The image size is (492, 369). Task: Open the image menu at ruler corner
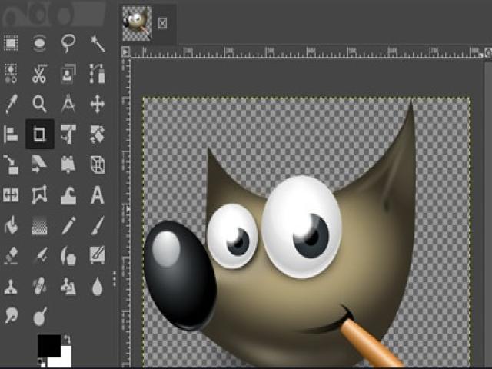coord(125,52)
